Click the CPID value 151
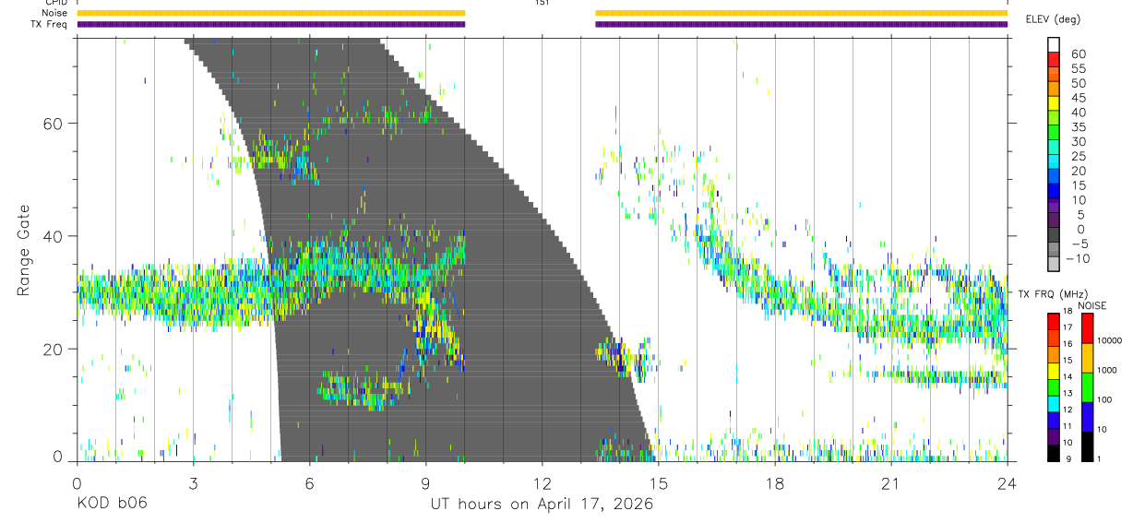1133x523 pixels. point(542,3)
